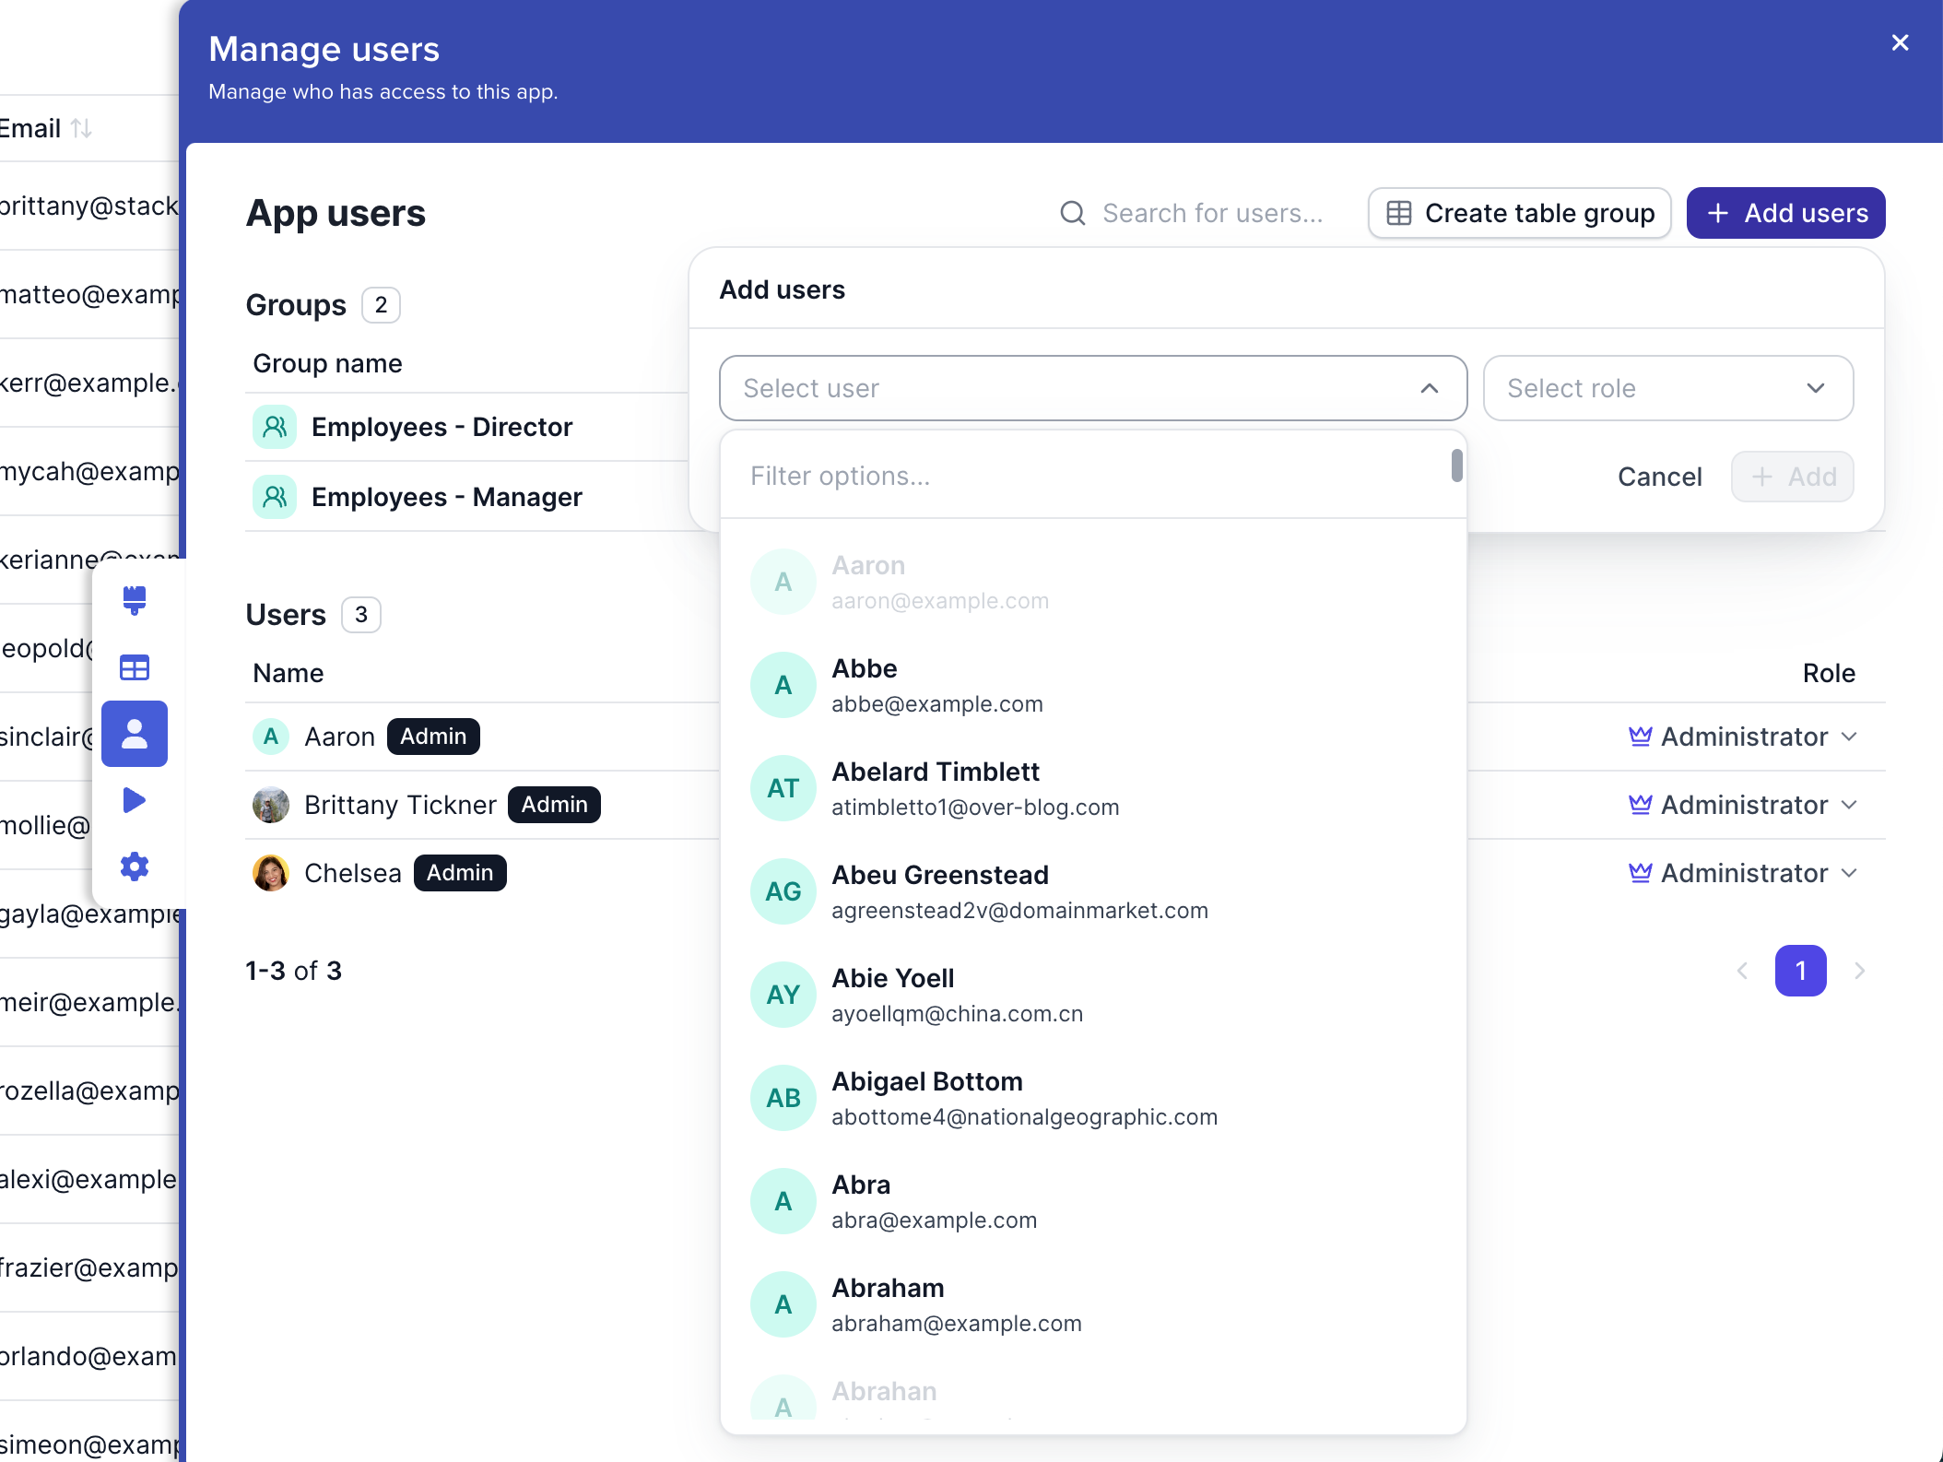Click Chelsea's avatar photo
Viewport: 1943px width, 1462px height.
click(x=271, y=873)
